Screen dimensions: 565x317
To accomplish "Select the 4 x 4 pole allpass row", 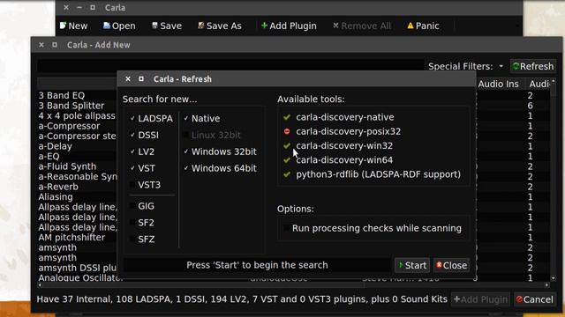I will (x=77, y=115).
